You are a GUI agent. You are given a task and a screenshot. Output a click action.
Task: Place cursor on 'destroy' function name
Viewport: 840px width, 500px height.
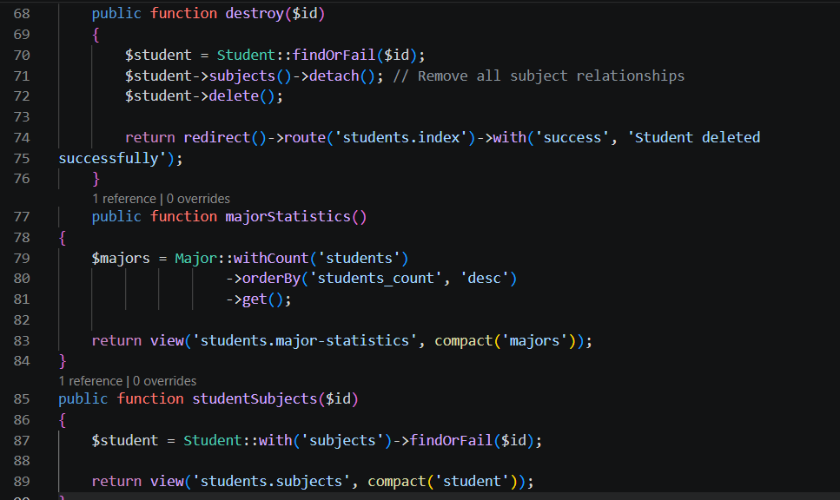pyautogui.click(x=255, y=13)
